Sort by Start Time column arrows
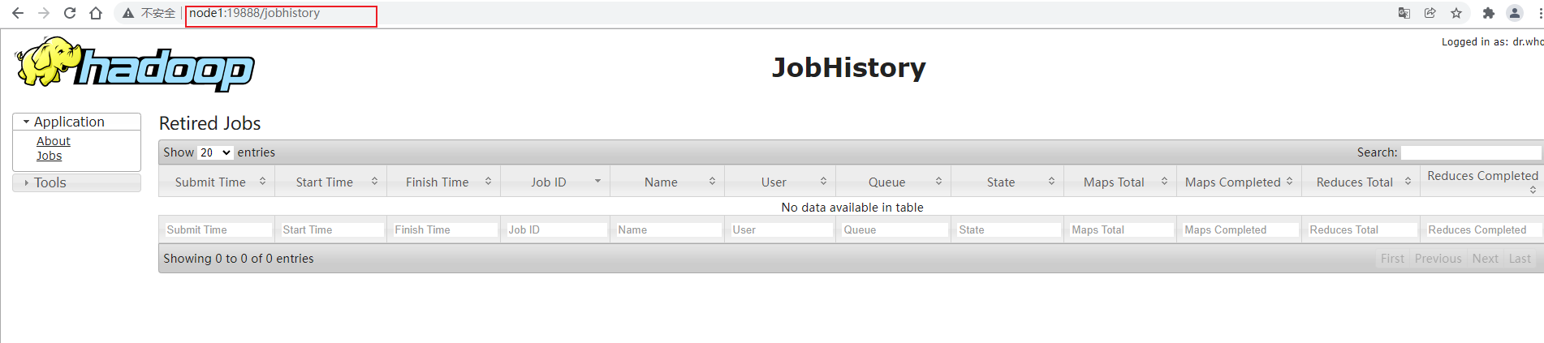Image resolution: width=1544 pixels, height=343 pixels. [374, 182]
